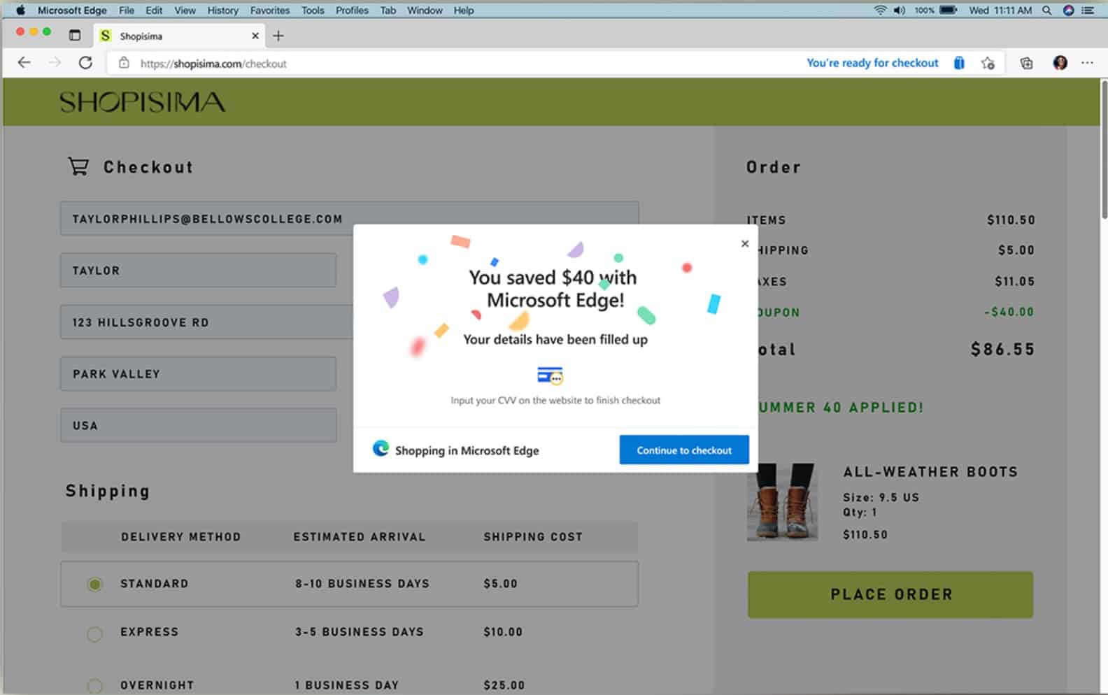Viewport: 1108px width, 695px height.
Task: Click the USA country field
Action: [198, 425]
